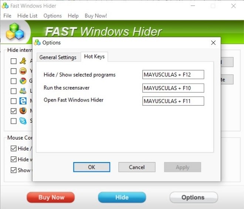Uncheck the Show mouse control checkbox

click(14, 170)
